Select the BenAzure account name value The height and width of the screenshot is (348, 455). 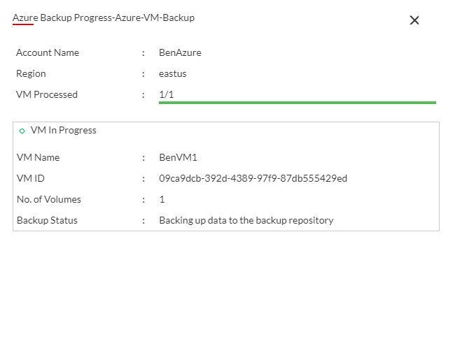point(180,52)
